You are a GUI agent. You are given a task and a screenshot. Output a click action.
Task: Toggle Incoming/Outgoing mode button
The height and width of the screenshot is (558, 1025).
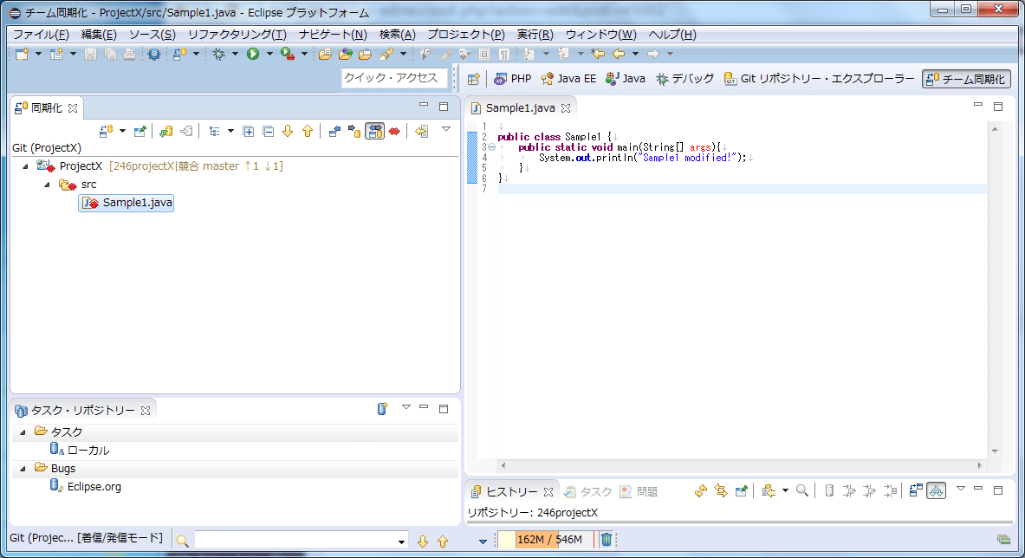click(374, 132)
